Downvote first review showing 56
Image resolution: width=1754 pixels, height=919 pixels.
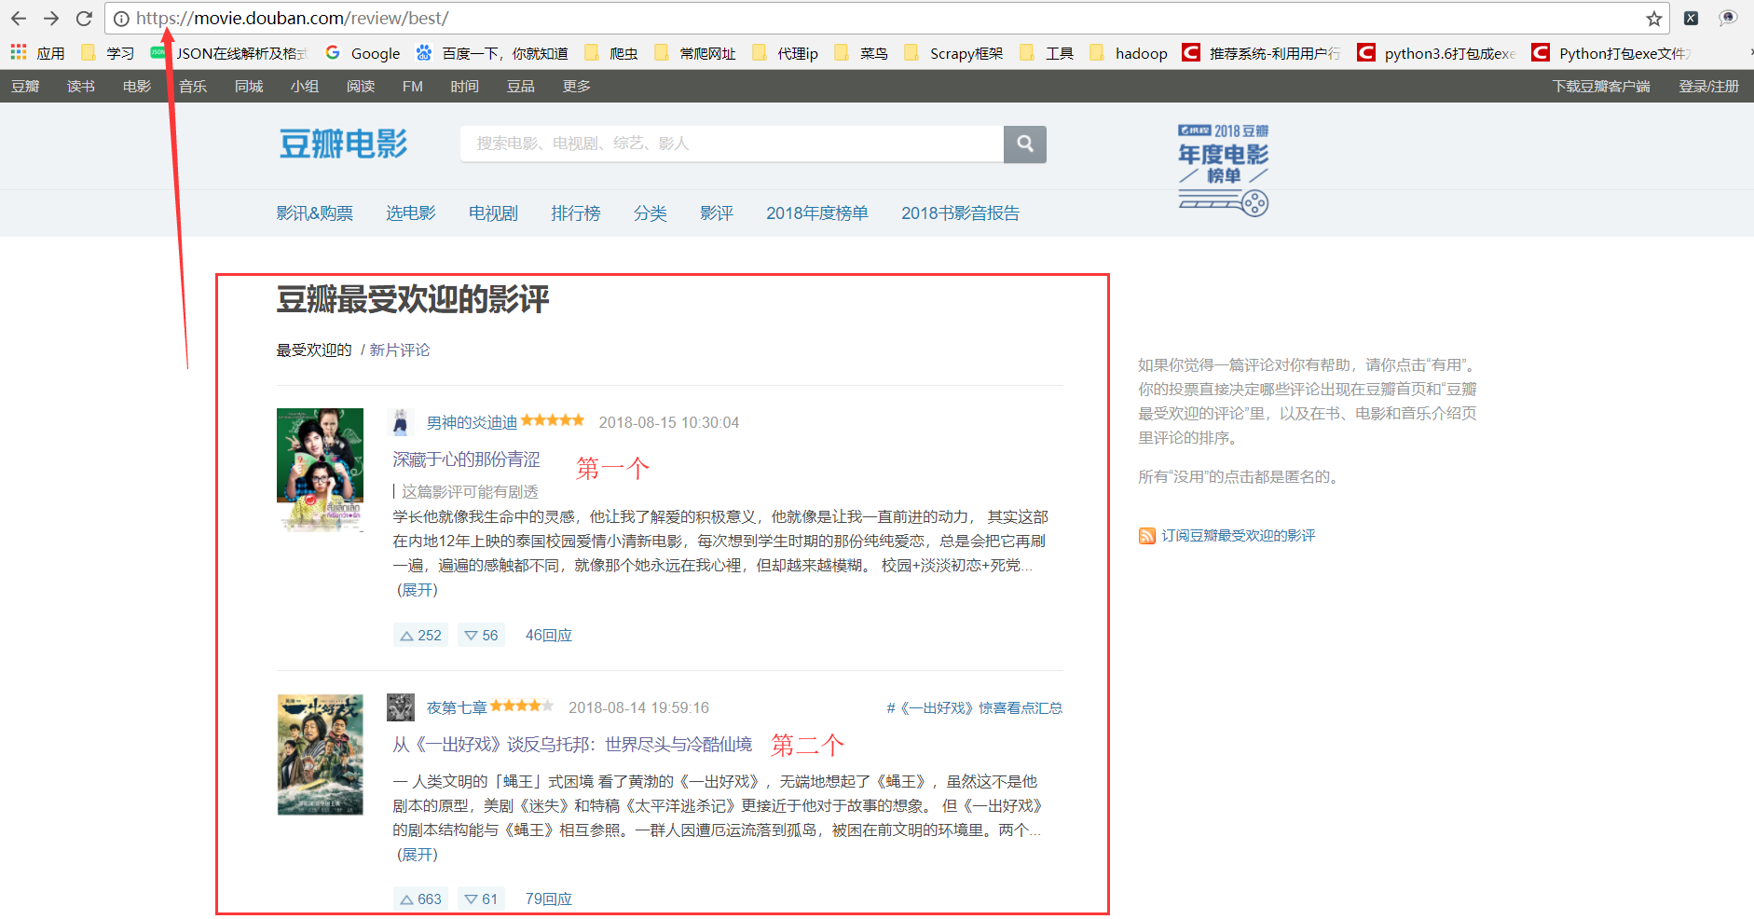[x=481, y=636]
